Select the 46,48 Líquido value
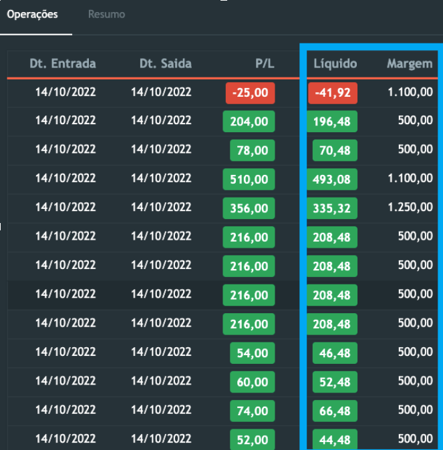The height and width of the screenshot is (450, 443). pyautogui.click(x=335, y=353)
